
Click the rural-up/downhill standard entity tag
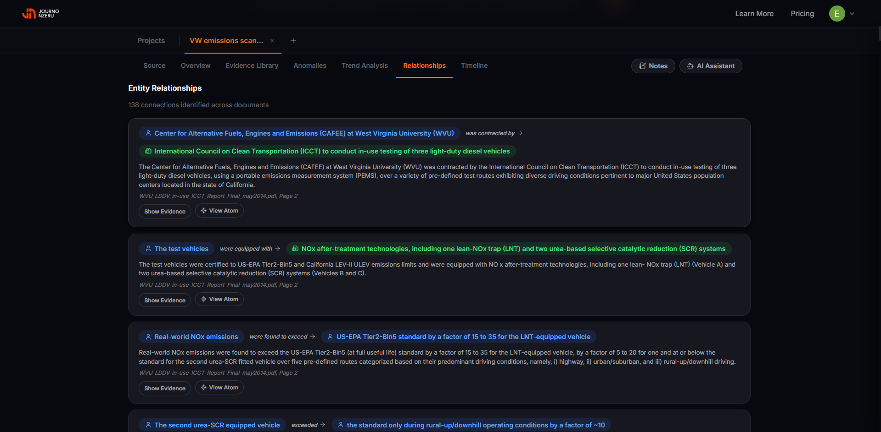(x=471, y=425)
